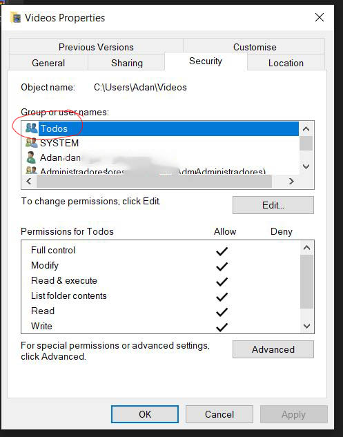Screen dimensions: 343x437
Task: Open Advanced permission settings
Action: pos(273,349)
